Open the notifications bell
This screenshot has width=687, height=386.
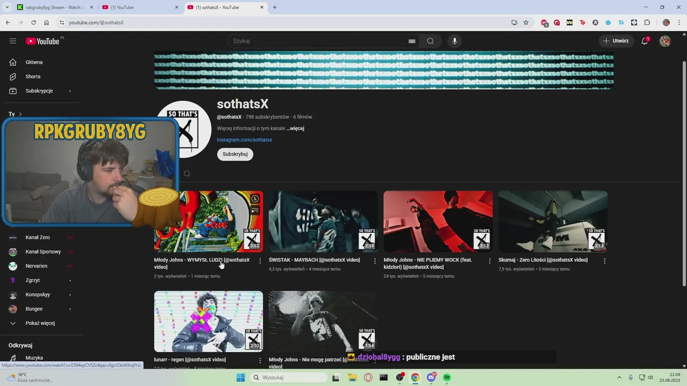(645, 41)
